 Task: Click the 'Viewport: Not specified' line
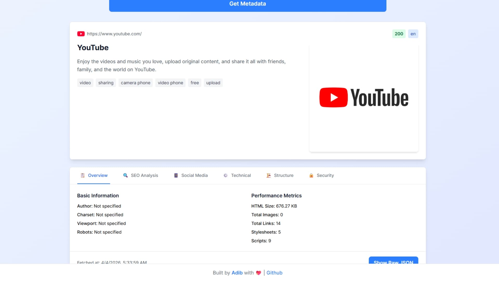tap(101, 223)
